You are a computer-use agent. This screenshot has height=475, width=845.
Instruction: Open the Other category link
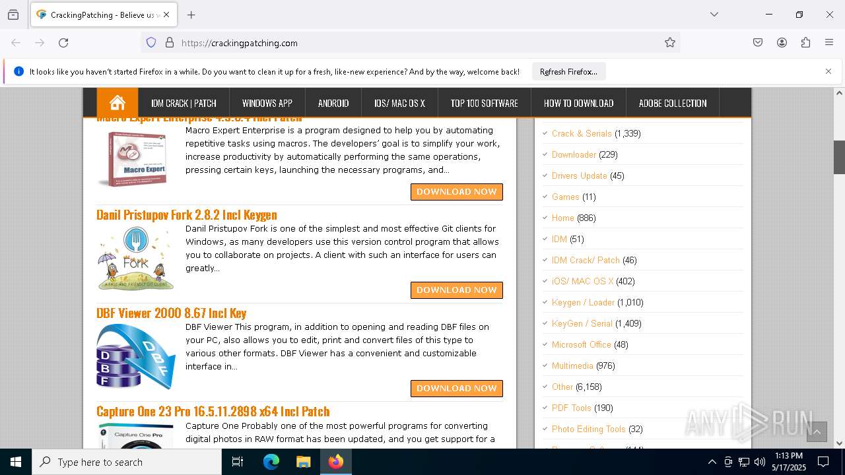[x=562, y=387]
